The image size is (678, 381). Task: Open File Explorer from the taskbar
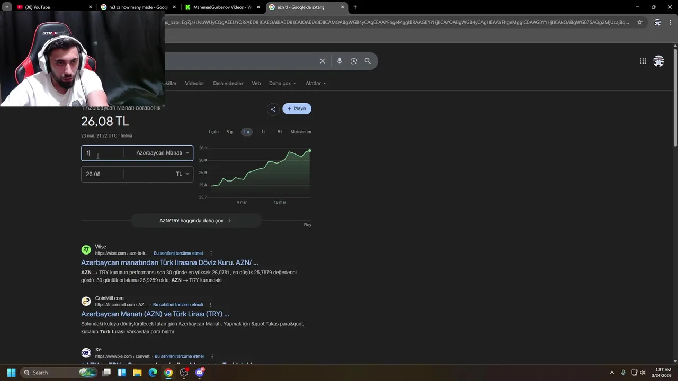pos(137,373)
